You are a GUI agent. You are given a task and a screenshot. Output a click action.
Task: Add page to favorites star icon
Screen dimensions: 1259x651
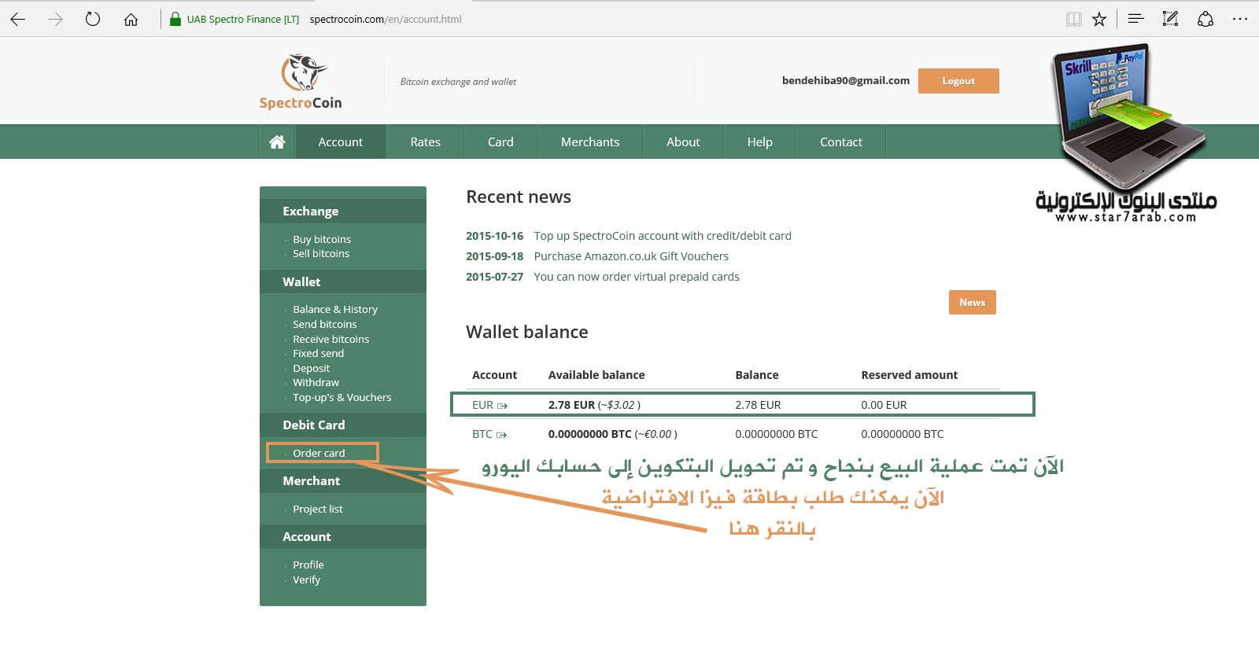[1099, 19]
